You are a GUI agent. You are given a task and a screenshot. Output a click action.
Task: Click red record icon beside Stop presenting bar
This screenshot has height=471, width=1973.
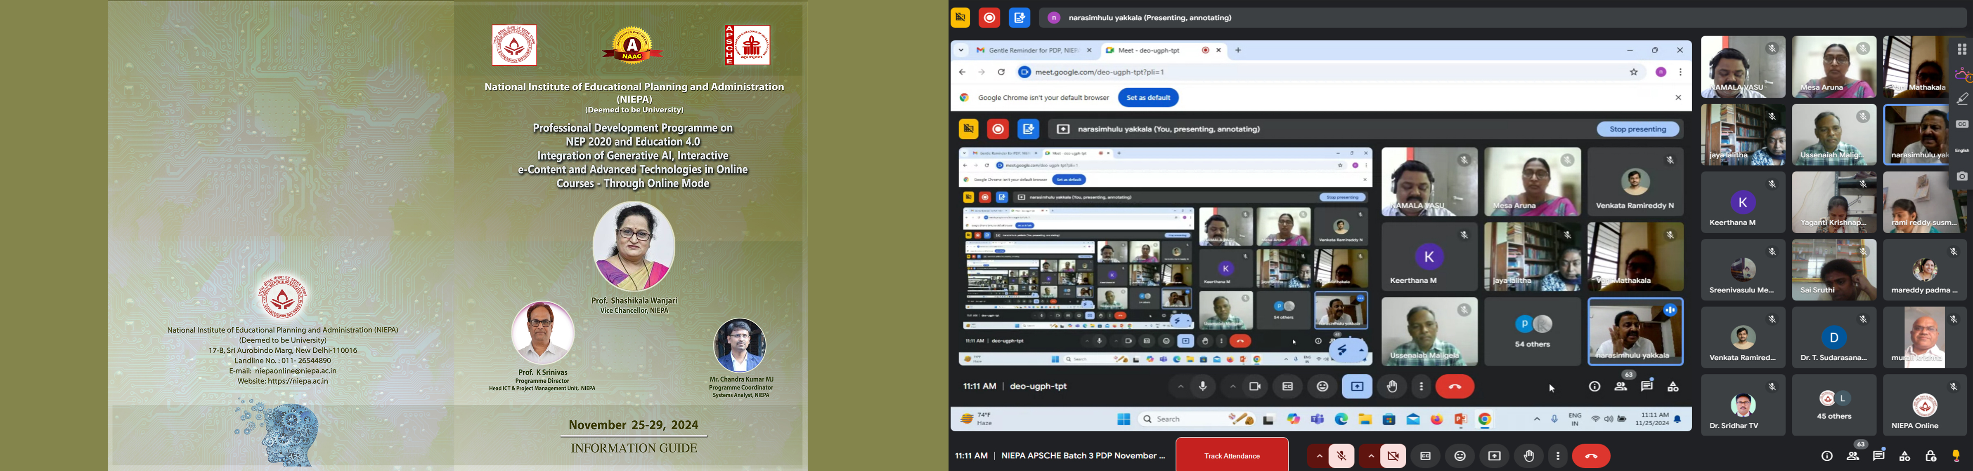tap(998, 129)
